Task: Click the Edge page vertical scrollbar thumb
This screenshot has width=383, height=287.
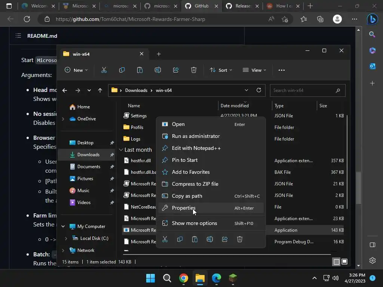Action: [358, 188]
